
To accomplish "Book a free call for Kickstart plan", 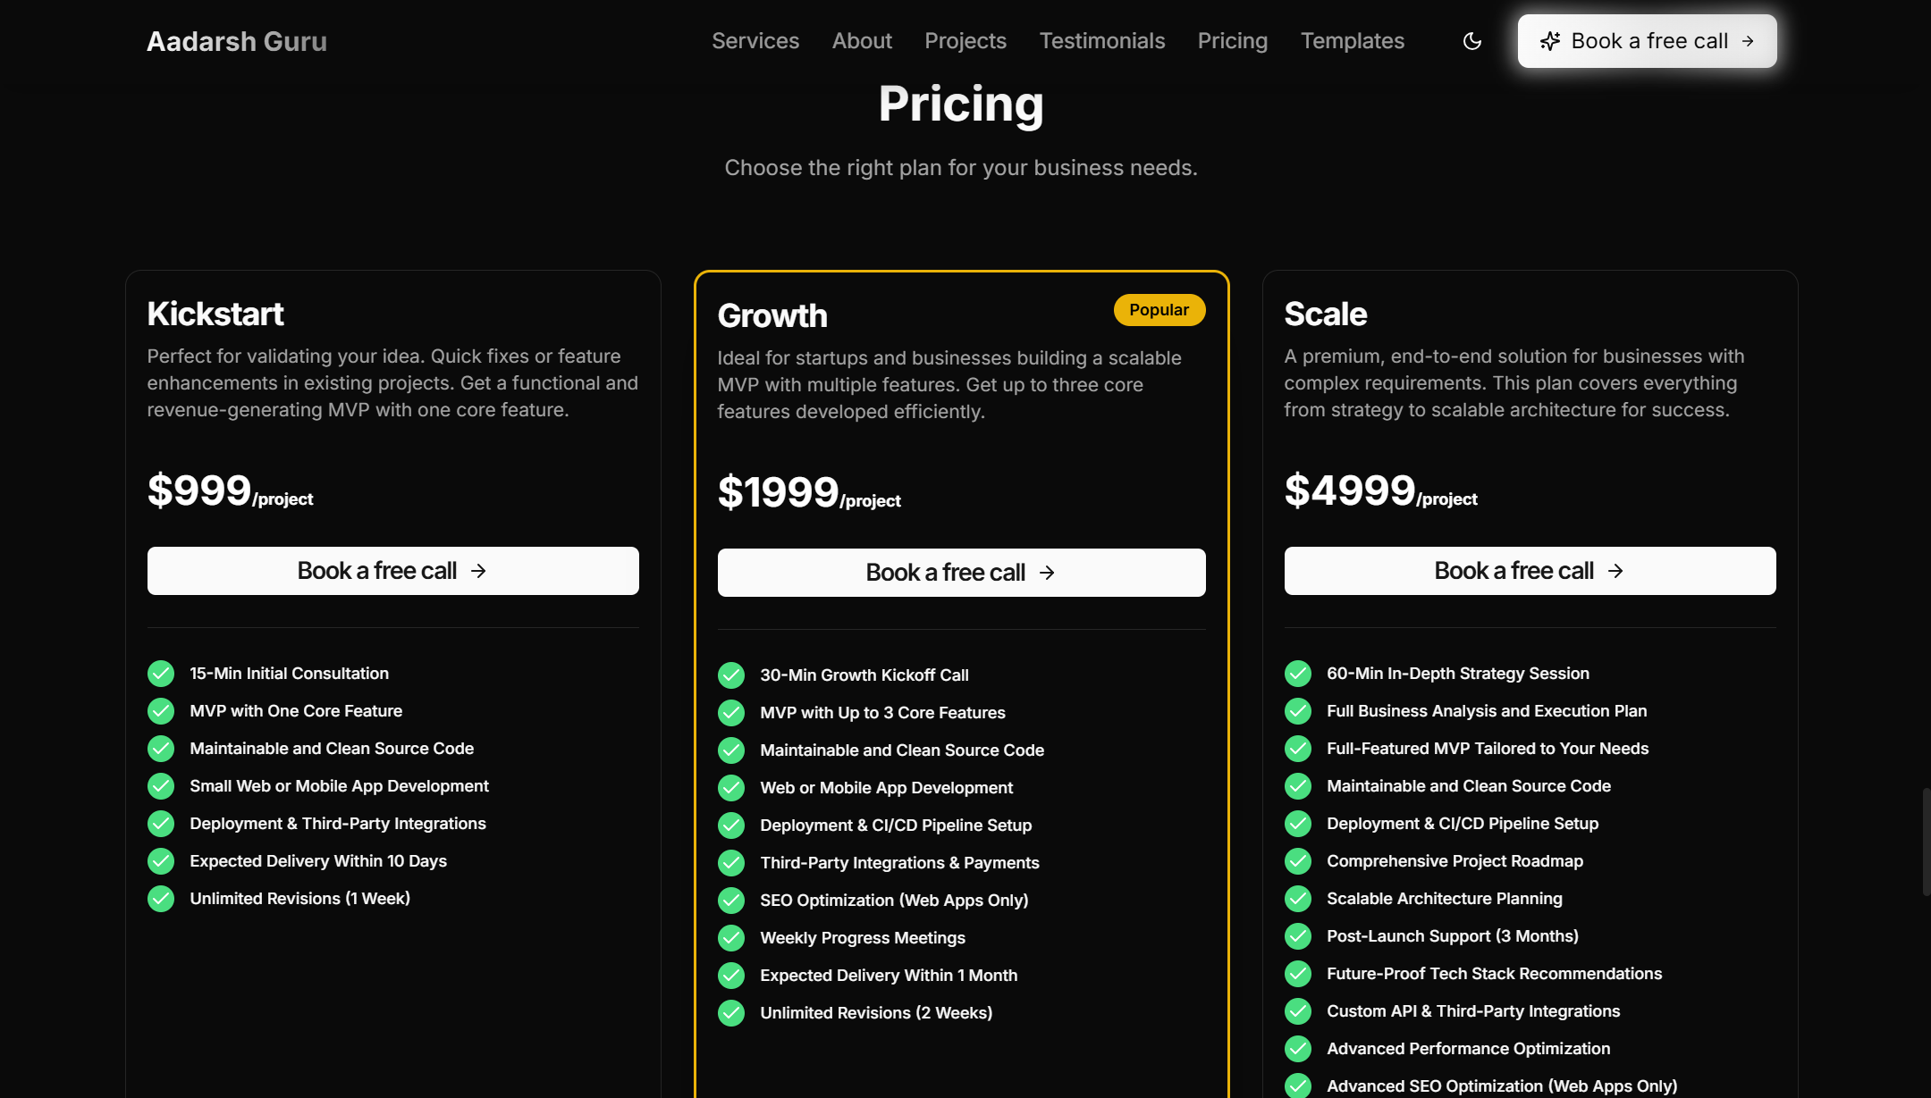I will [x=392, y=571].
